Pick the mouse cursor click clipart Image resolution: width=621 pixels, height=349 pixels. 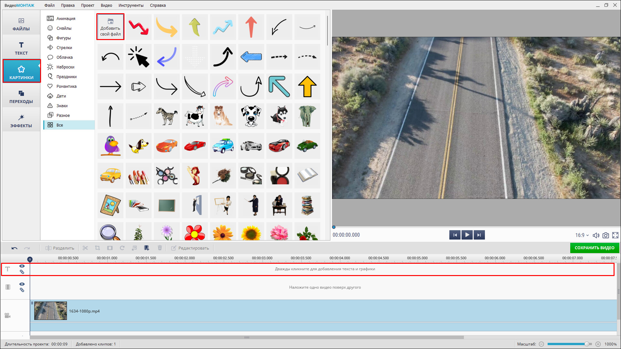click(x=139, y=57)
